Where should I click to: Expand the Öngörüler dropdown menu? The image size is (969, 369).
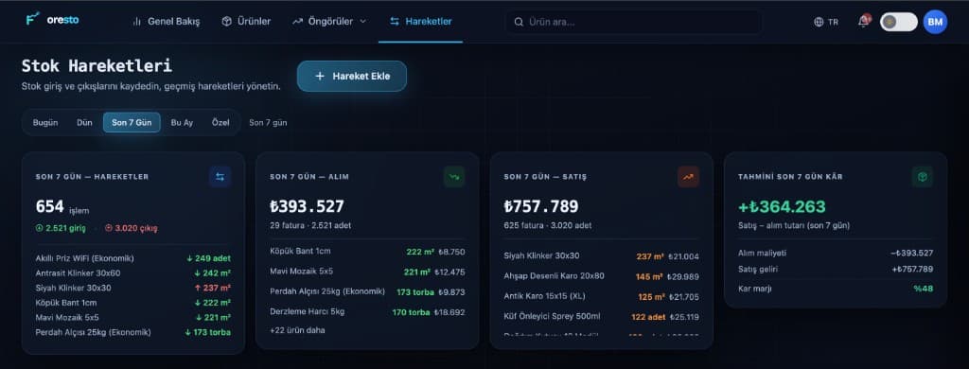329,21
